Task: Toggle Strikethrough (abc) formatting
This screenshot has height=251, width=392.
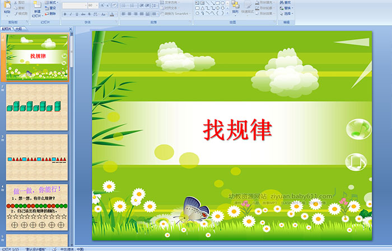Action: pyautogui.click(x=83, y=14)
